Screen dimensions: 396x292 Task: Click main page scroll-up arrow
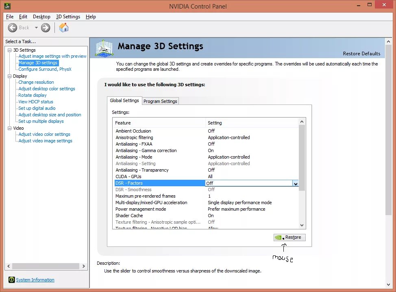(x=388, y=41)
